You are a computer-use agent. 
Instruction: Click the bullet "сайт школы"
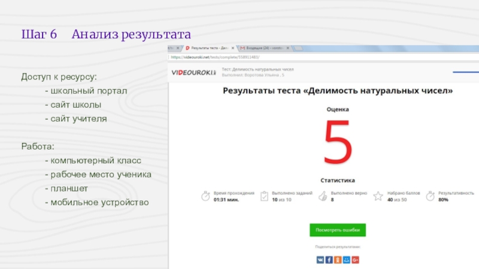pos(76,105)
